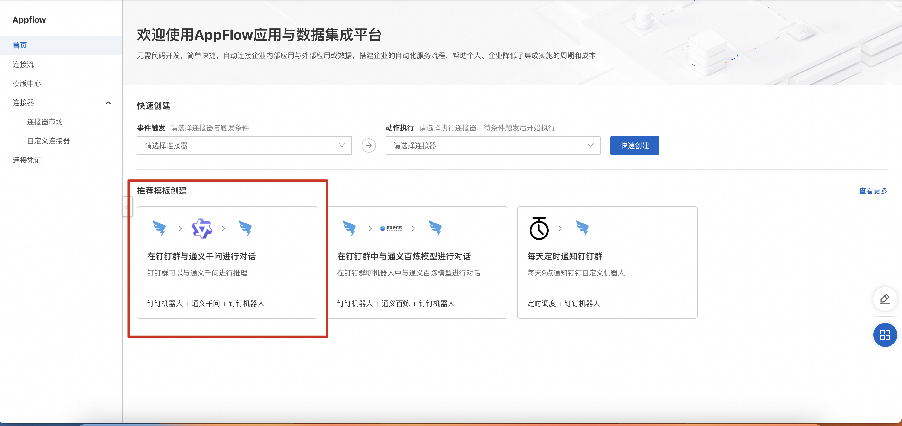The height and width of the screenshot is (426, 902).
Task: Open 连接凭证 in the sidebar
Action: pyautogui.click(x=27, y=160)
